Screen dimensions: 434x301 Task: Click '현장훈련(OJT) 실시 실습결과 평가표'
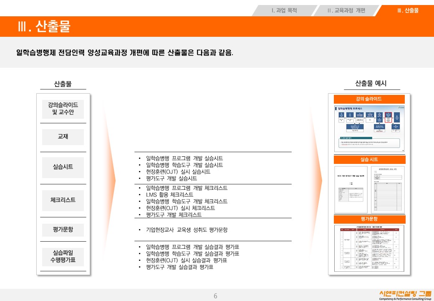point(186,260)
